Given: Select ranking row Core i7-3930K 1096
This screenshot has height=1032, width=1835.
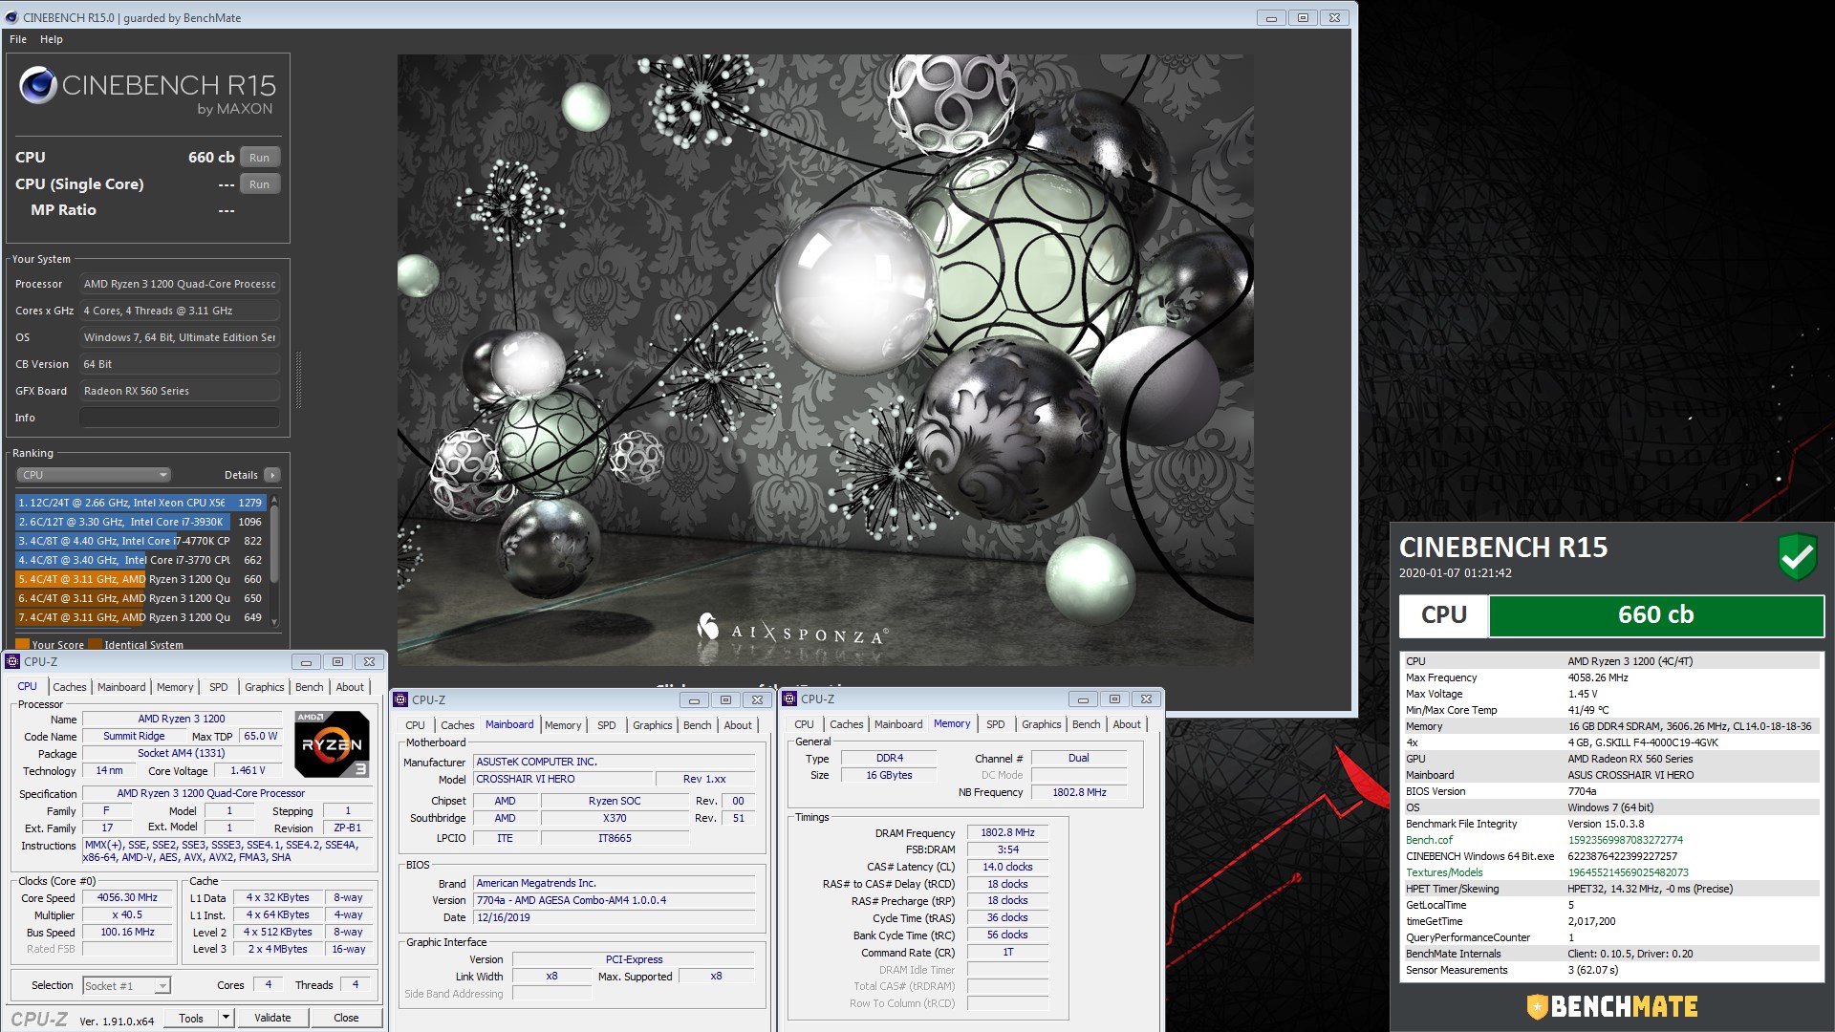Looking at the screenshot, I should [140, 522].
